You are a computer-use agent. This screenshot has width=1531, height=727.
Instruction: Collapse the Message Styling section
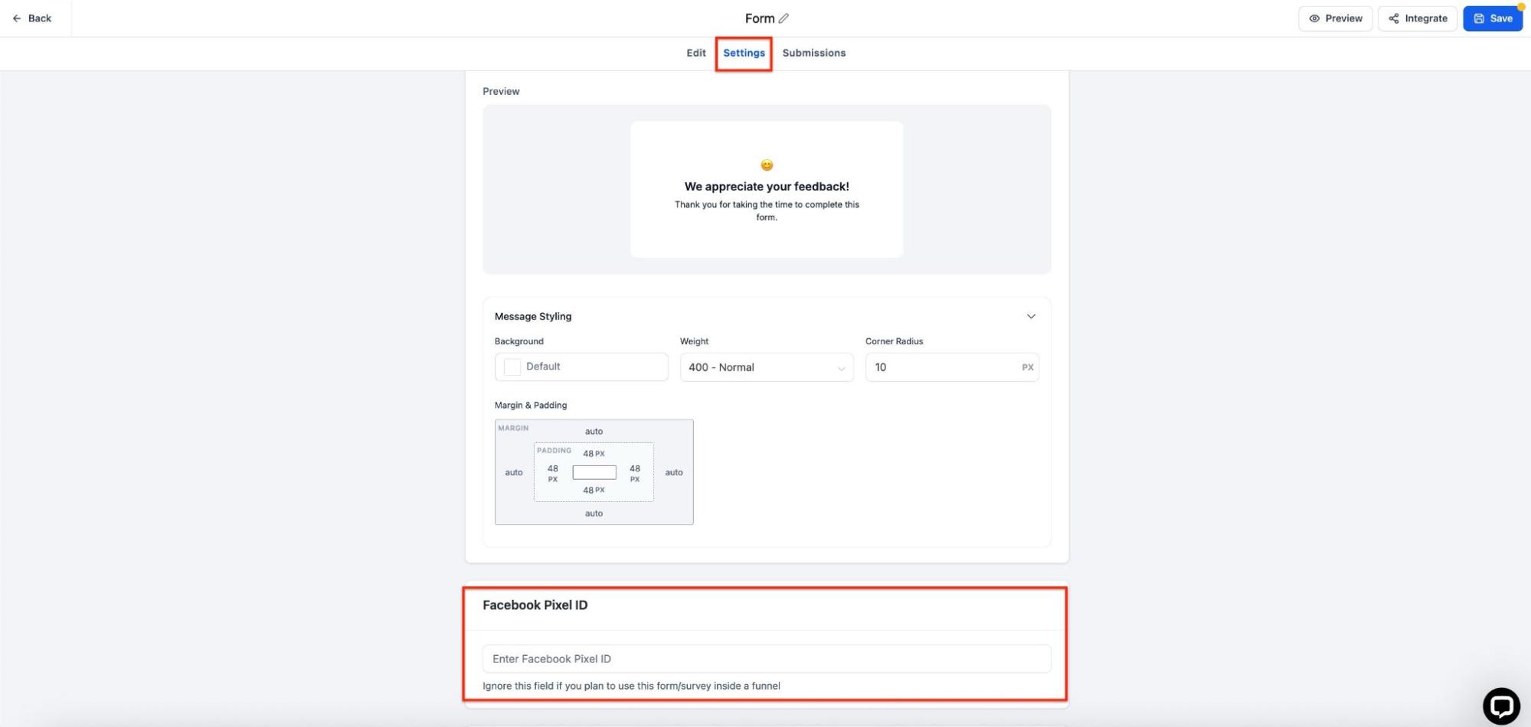[x=1031, y=316]
